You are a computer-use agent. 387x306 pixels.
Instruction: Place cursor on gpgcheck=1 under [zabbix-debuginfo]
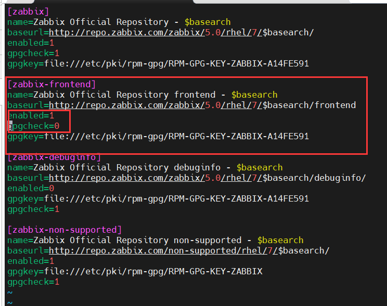(33, 209)
